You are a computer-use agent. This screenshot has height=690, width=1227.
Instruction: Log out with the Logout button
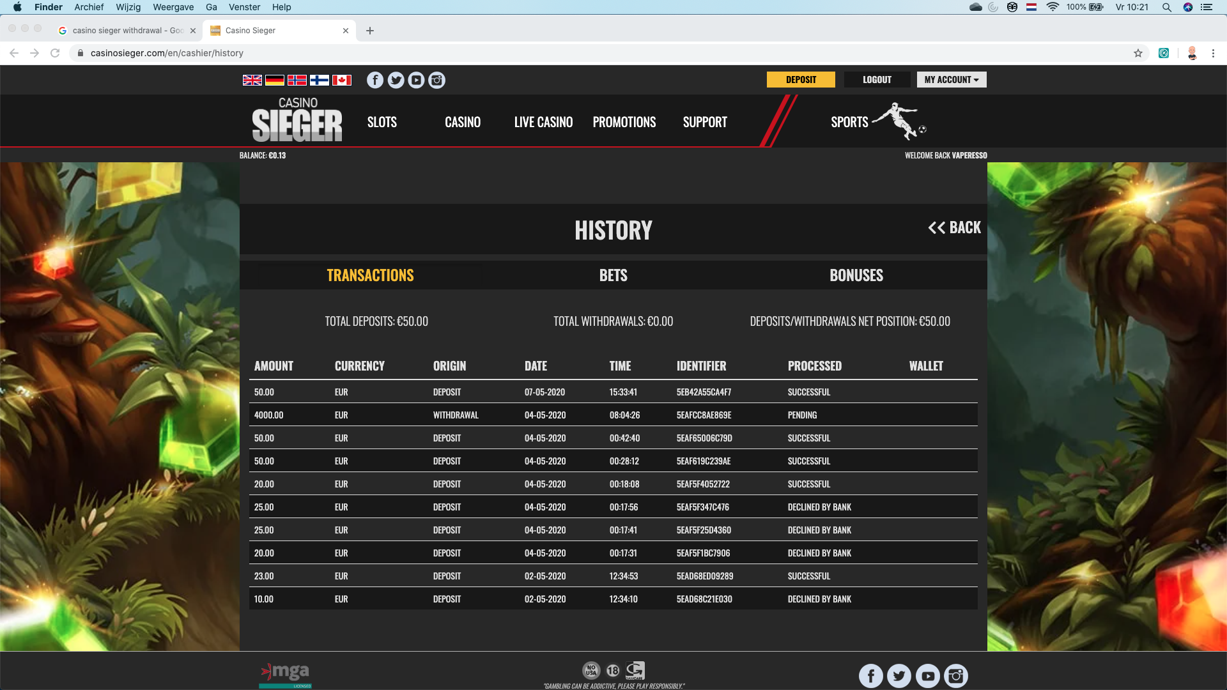point(877,80)
